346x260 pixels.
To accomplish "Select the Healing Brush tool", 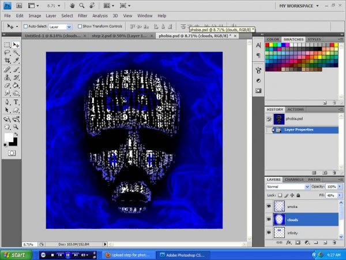I will pos(7,70).
